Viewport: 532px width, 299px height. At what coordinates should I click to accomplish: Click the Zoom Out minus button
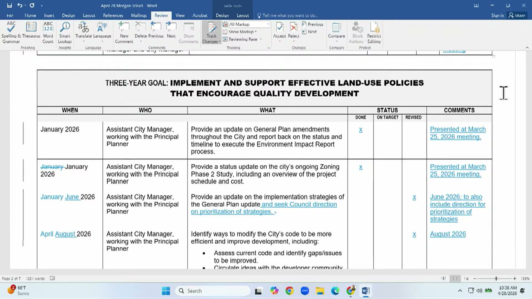(475, 279)
